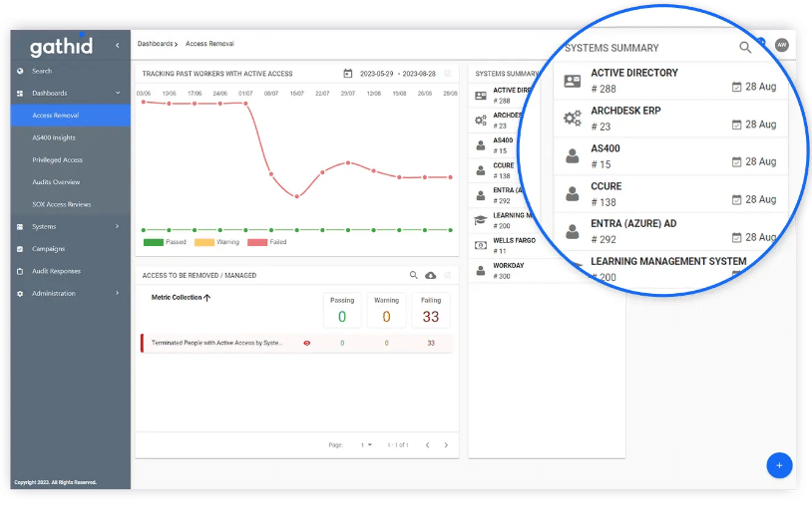
Task: Click the magnified LEARNING MANAGEMENT SYSTEM entry
Action: [x=668, y=262]
